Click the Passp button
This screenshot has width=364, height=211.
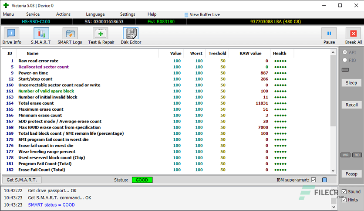point(351,174)
